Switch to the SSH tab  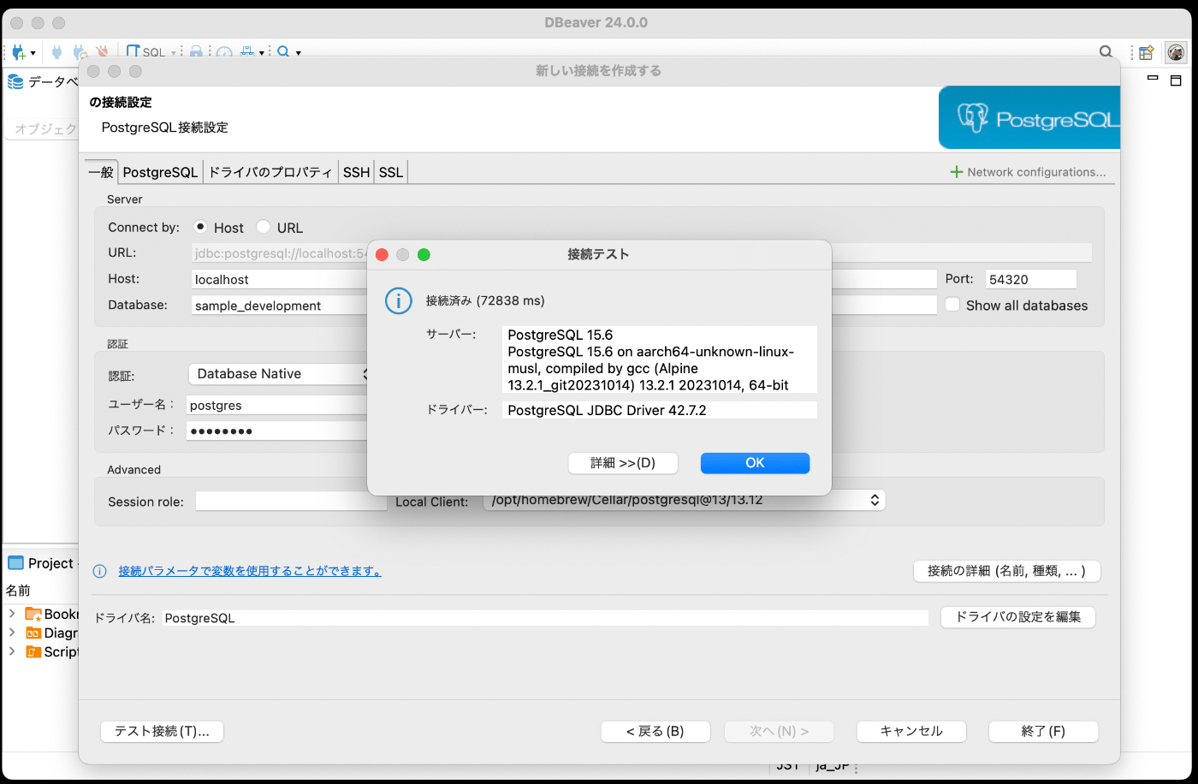pos(356,172)
